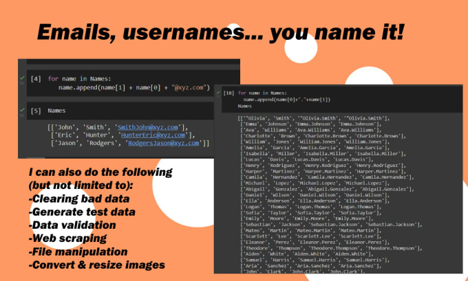Image resolution: width=468 pixels, height=281 pixels.
Task: Click the Theodore Thompson output row
Action: click(x=332, y=248)
